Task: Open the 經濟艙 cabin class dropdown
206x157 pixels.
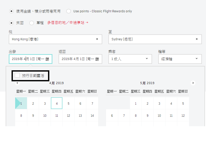Action: (180, 59)
